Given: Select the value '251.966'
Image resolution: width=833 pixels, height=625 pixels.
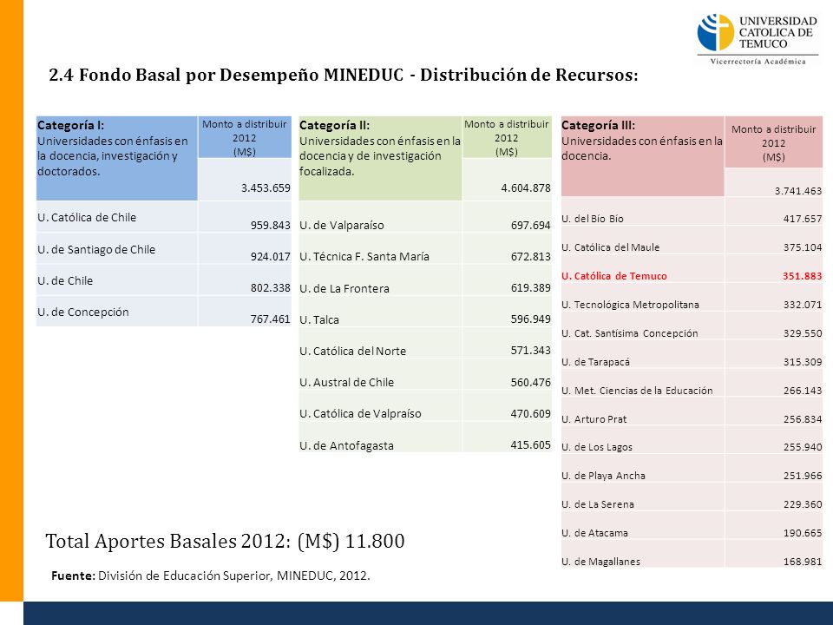Looking at the screenshot, I should click(803, 477).
